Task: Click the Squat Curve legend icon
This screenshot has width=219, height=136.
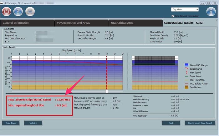Action: (x=187, y=69)
